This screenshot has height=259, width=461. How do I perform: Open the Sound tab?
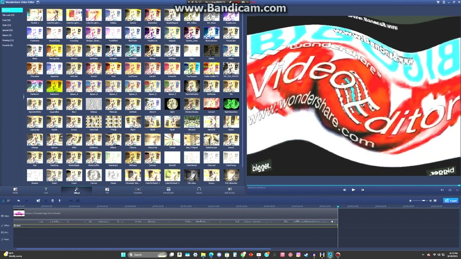[x=199, y=190]
